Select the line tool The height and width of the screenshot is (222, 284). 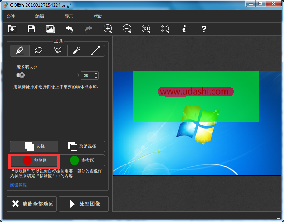coord(95,51)
